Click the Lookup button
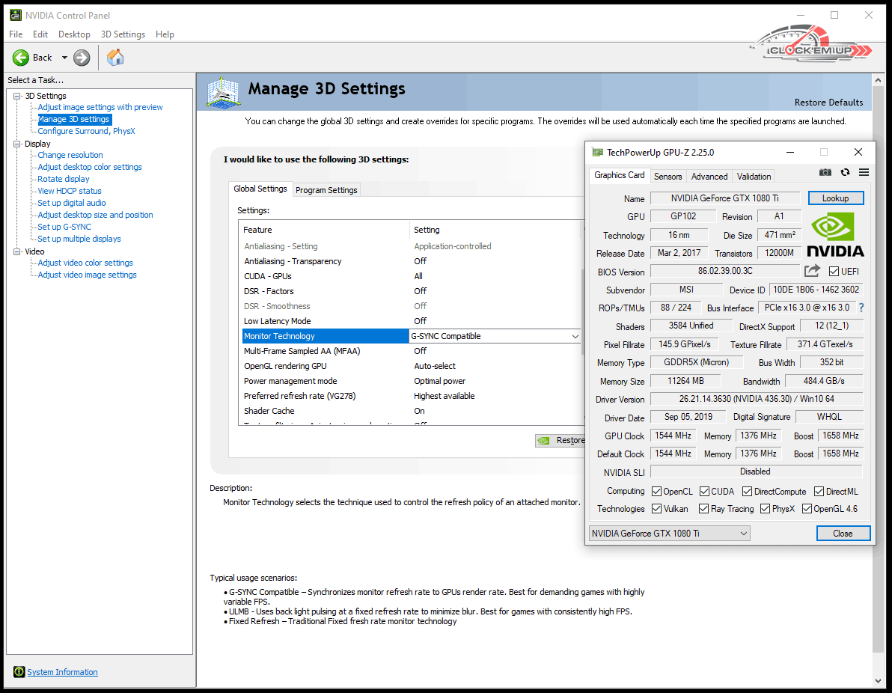892x693 pixels. [x=835, y=198]
